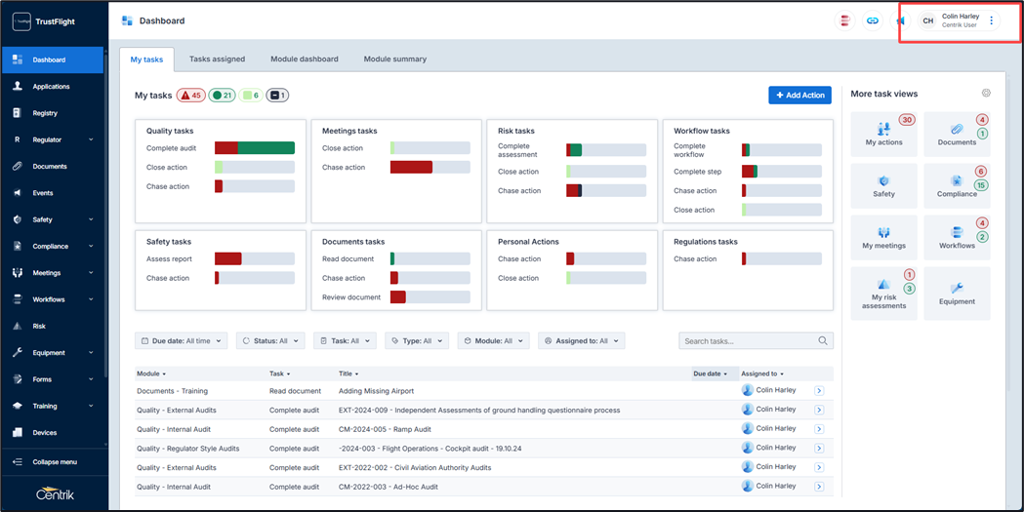Click the red database icon in the header
Screen dimensions: 1024x512
[x=845, y=20]
